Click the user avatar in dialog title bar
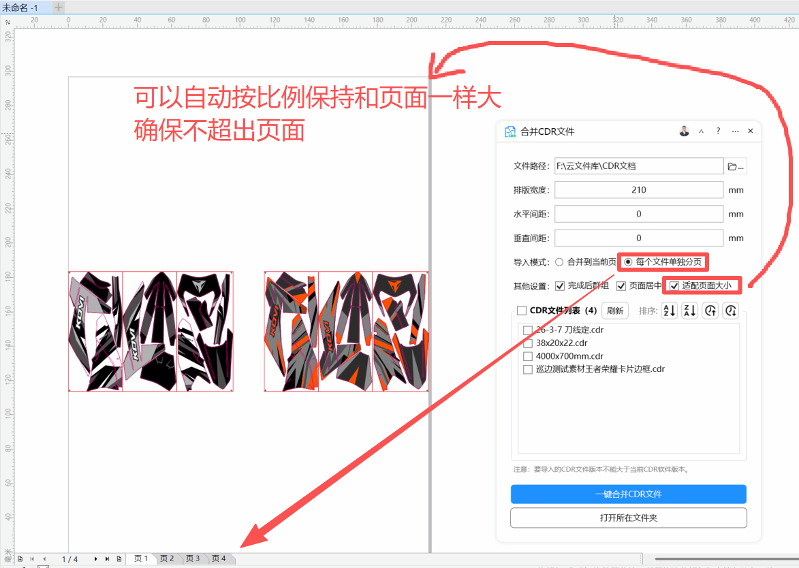 (x=685, y=131)
